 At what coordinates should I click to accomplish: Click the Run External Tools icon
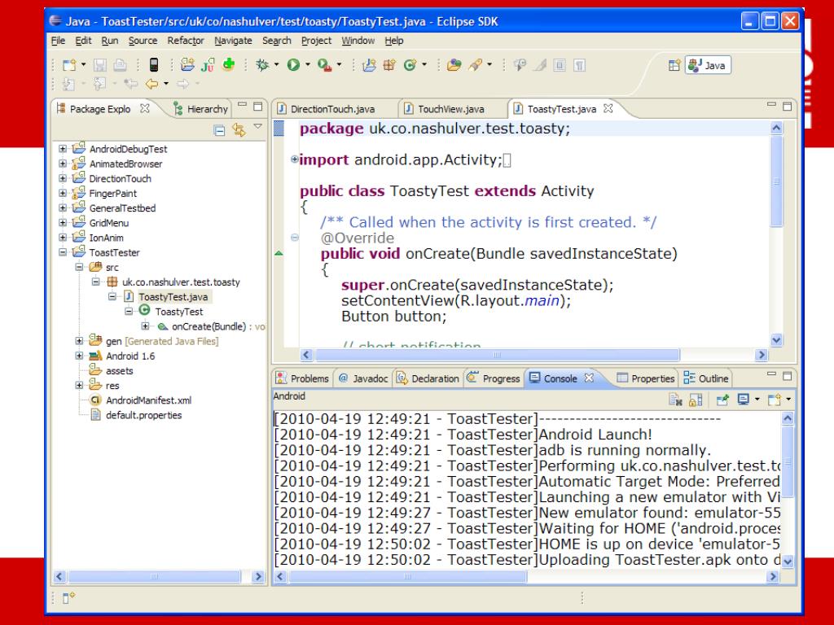[324, 65]
